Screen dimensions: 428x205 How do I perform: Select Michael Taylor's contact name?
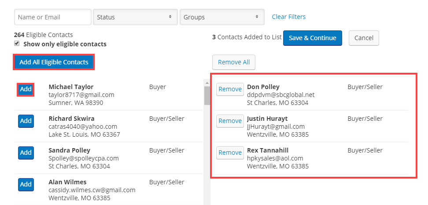tap(71, 87)
